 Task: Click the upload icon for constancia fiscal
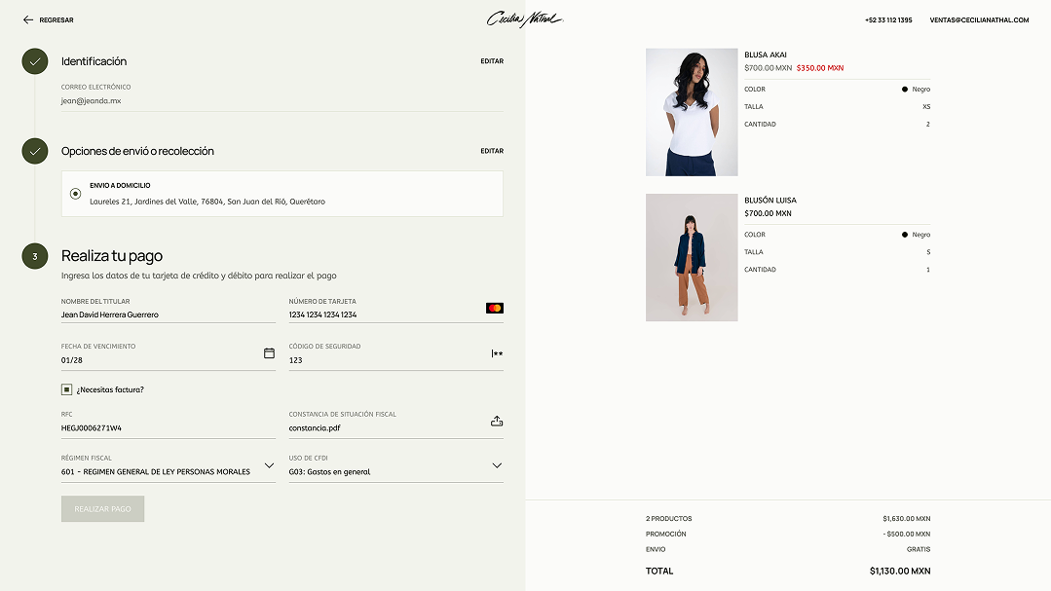497,421
